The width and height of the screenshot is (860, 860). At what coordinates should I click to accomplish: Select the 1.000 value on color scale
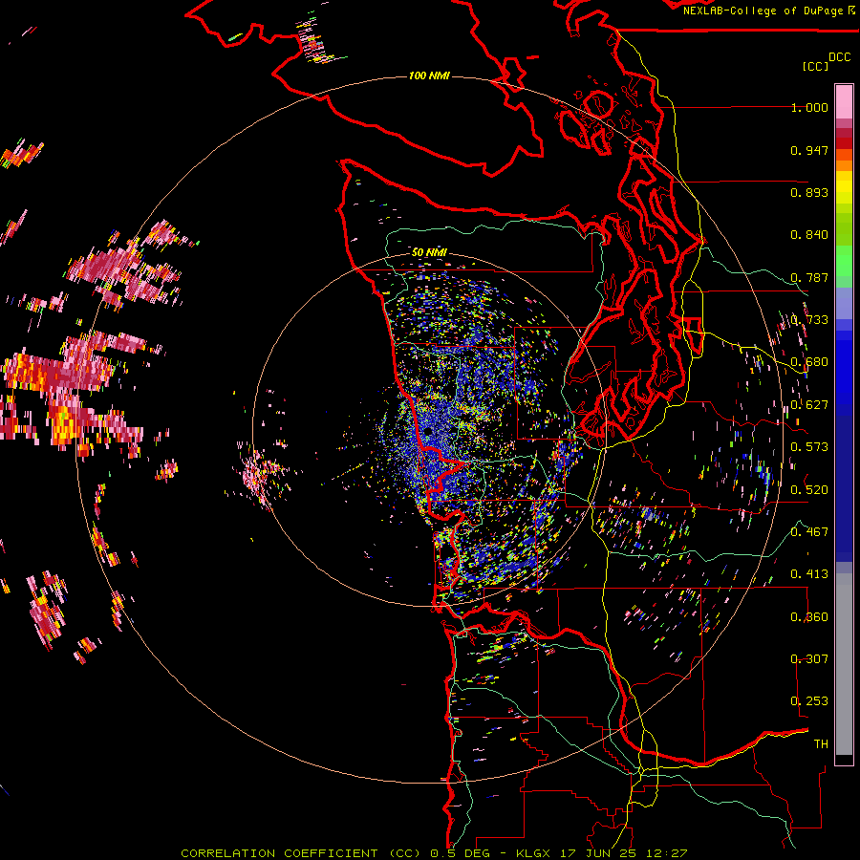click(x=809, y=107)
